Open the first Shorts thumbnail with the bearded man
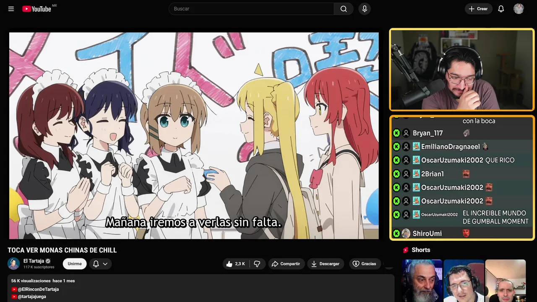Screen dimensions: 537x302 422,281
